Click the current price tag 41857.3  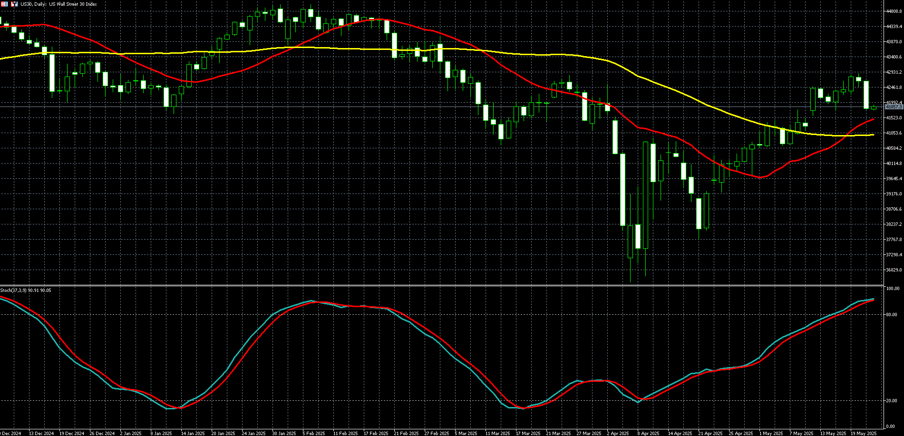(x=894, y=107)
